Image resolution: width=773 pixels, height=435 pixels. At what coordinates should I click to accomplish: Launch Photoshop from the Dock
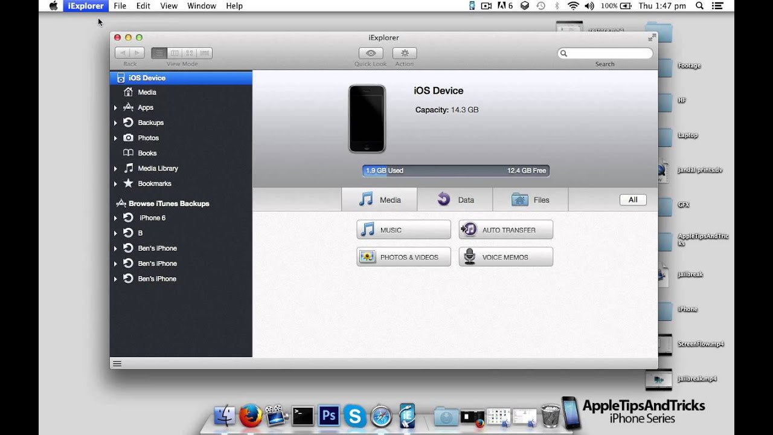click(x=329, y=416)
